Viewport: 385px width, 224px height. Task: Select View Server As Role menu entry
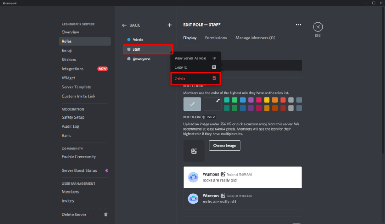[x=195, y=58]
